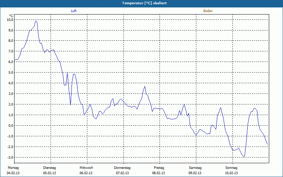Click the date 06.02.13
283x177 pixels.
86,173
